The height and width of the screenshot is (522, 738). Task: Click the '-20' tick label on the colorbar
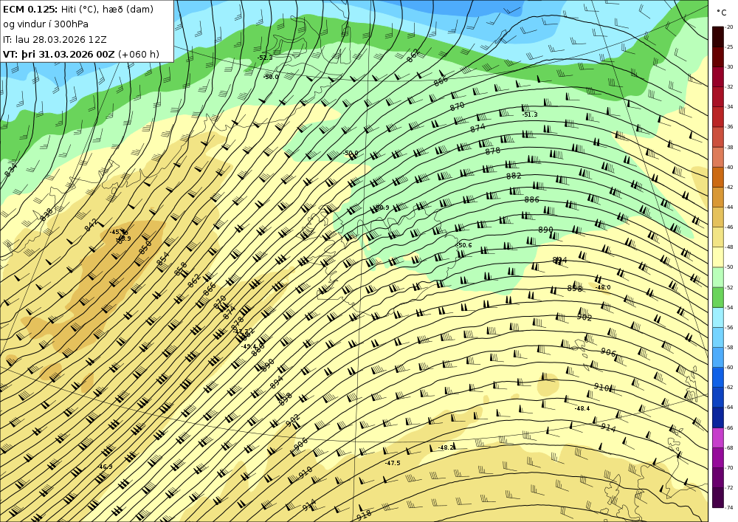point(729,27)
